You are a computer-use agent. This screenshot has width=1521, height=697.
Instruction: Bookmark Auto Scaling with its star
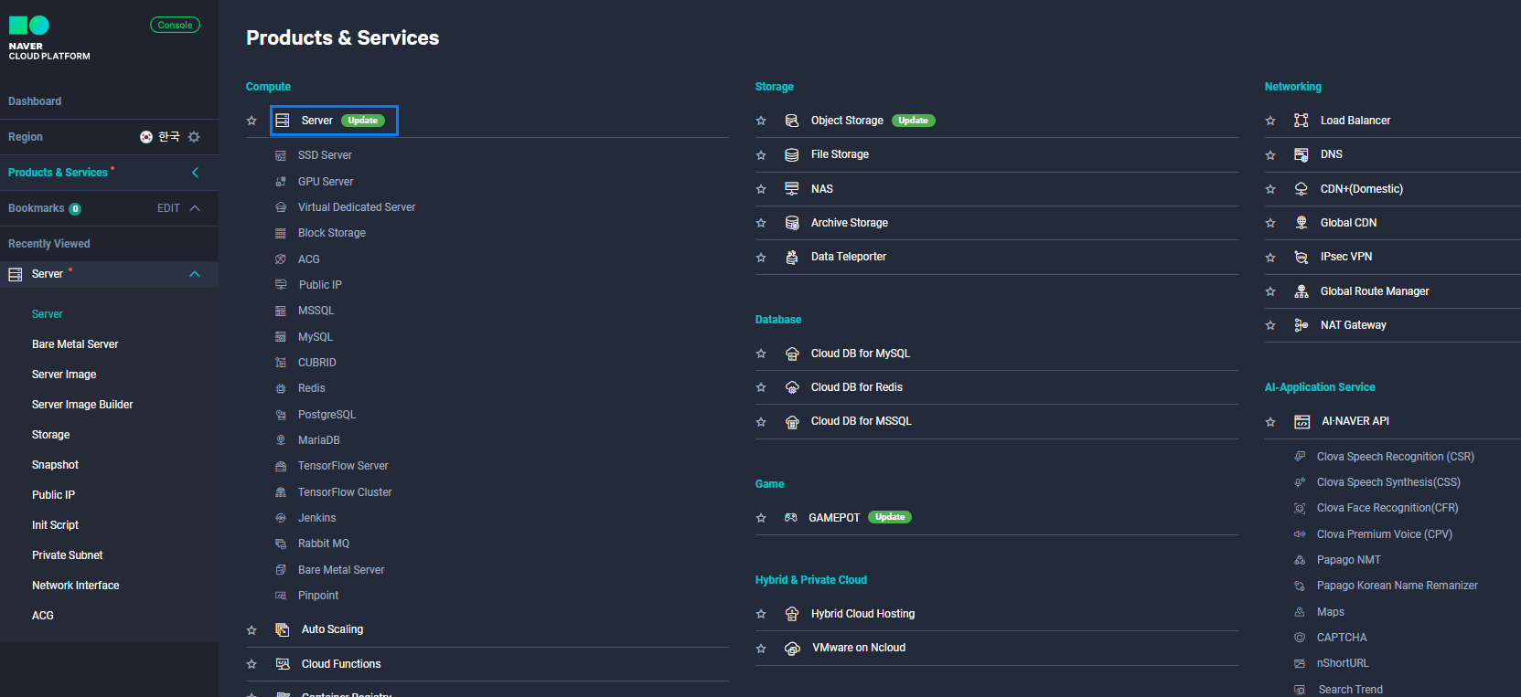coord(252,630)
